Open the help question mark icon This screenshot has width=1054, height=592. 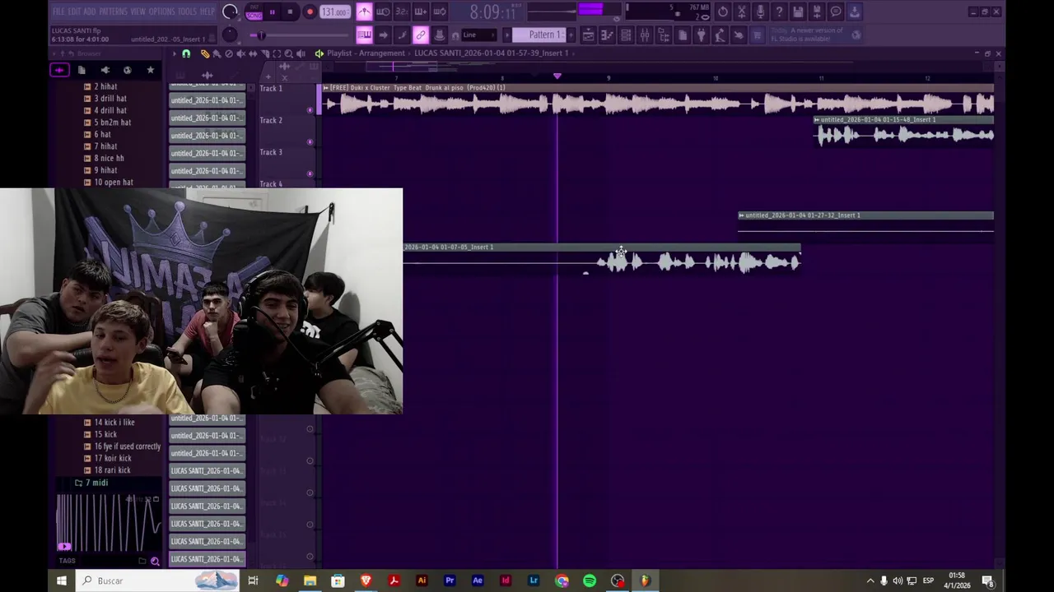(779, 12)
